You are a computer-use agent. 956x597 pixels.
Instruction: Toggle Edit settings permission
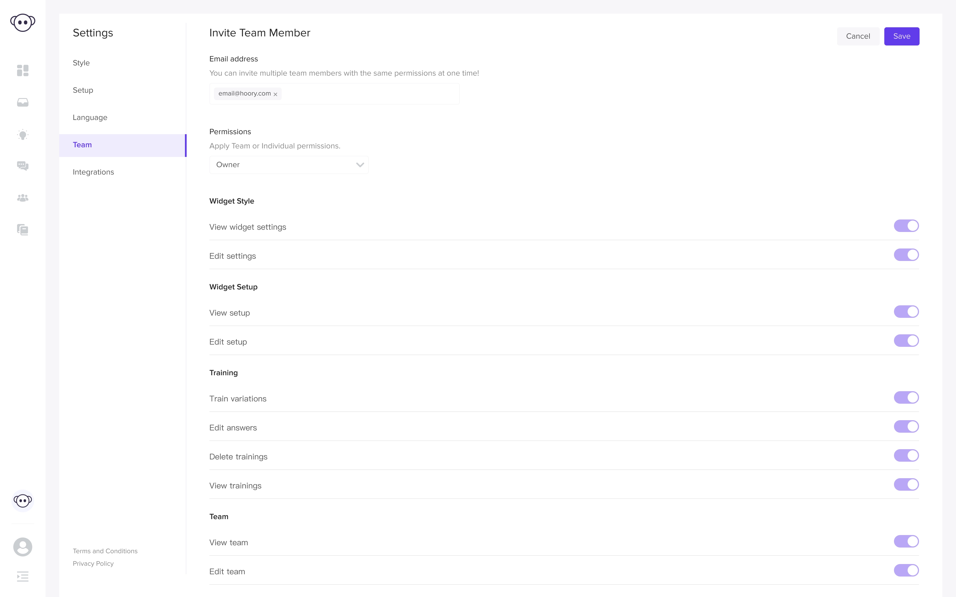tap(906, 255)
